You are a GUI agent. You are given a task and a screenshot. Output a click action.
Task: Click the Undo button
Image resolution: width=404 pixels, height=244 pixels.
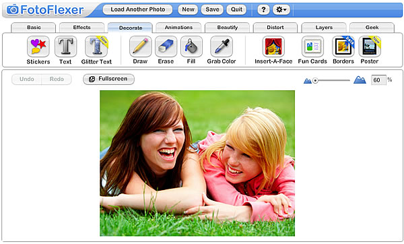point(26,79)
